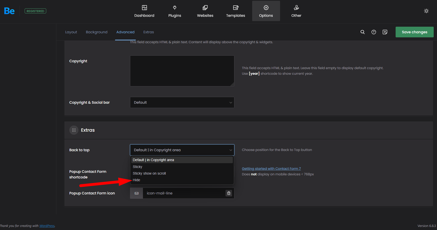Click the Be logo
This screenshot has width=437, height=230.
click(x=9, y=11)
